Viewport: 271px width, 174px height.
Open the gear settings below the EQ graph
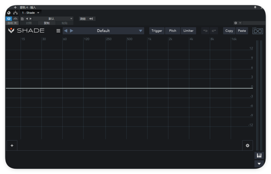click(247, 145)
